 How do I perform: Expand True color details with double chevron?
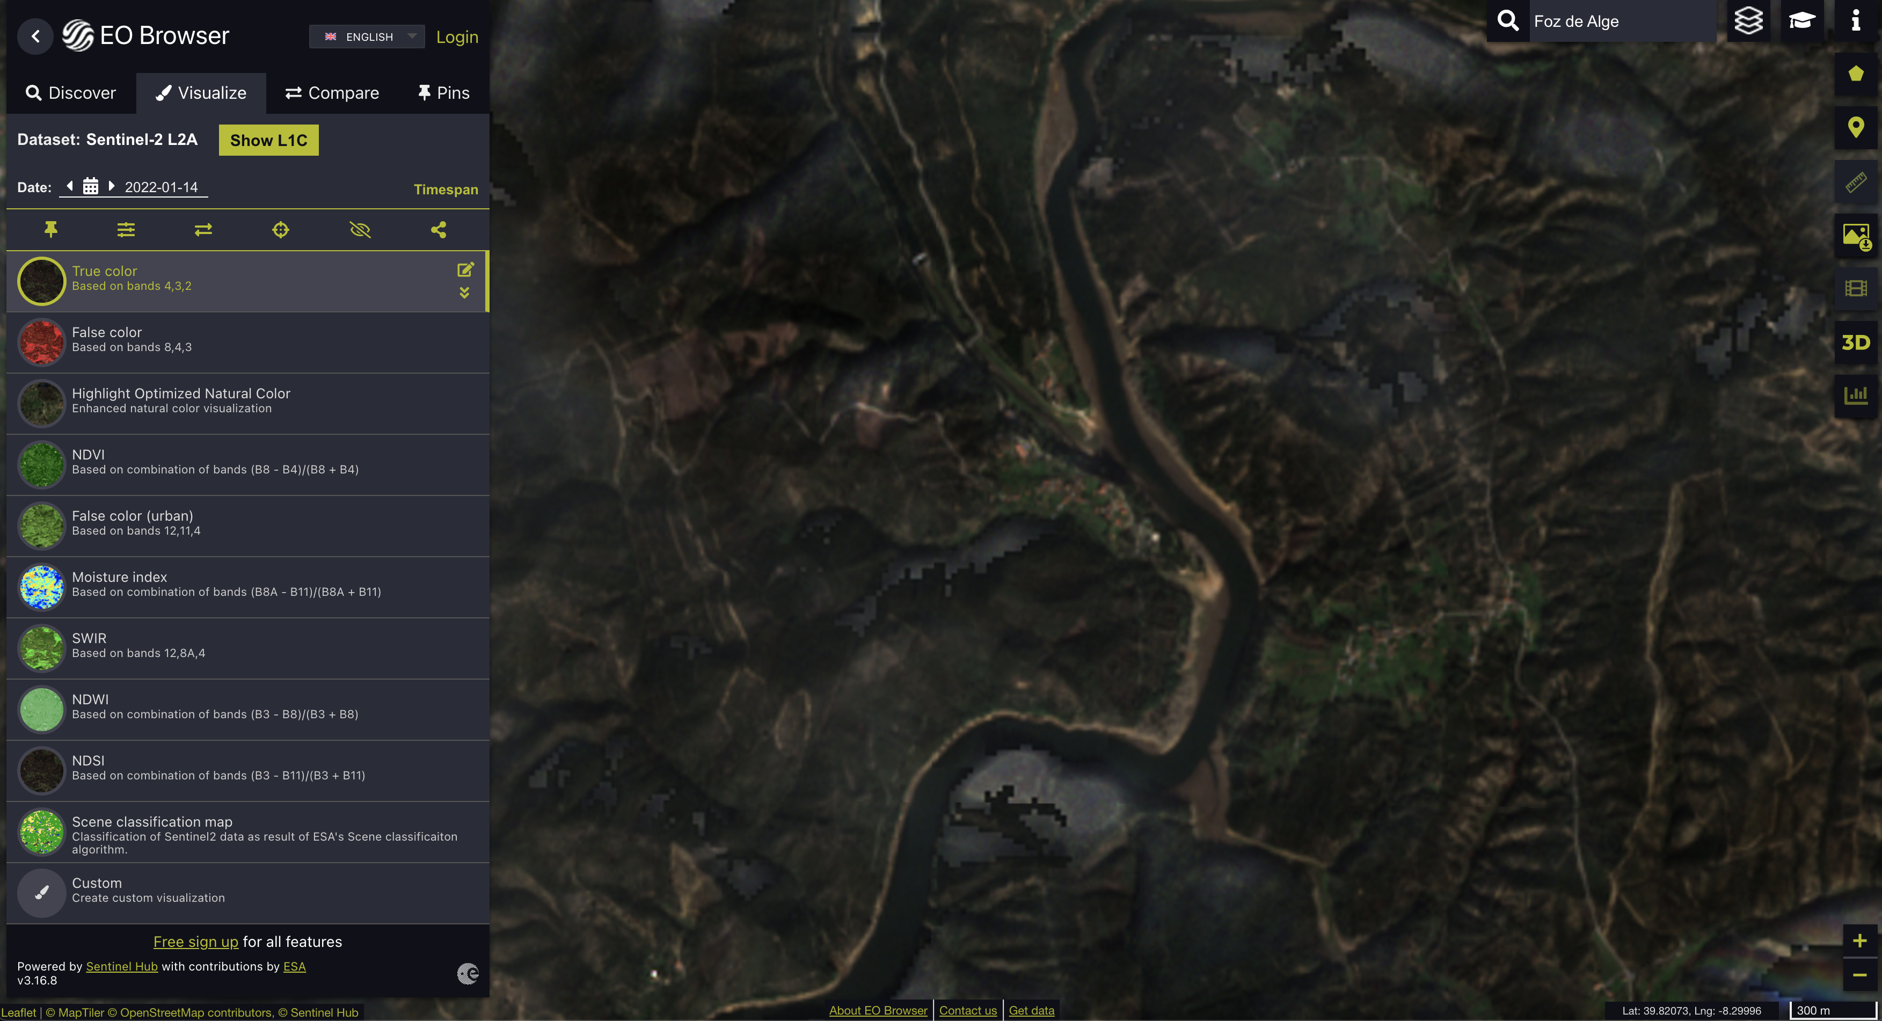coord(465,293)
